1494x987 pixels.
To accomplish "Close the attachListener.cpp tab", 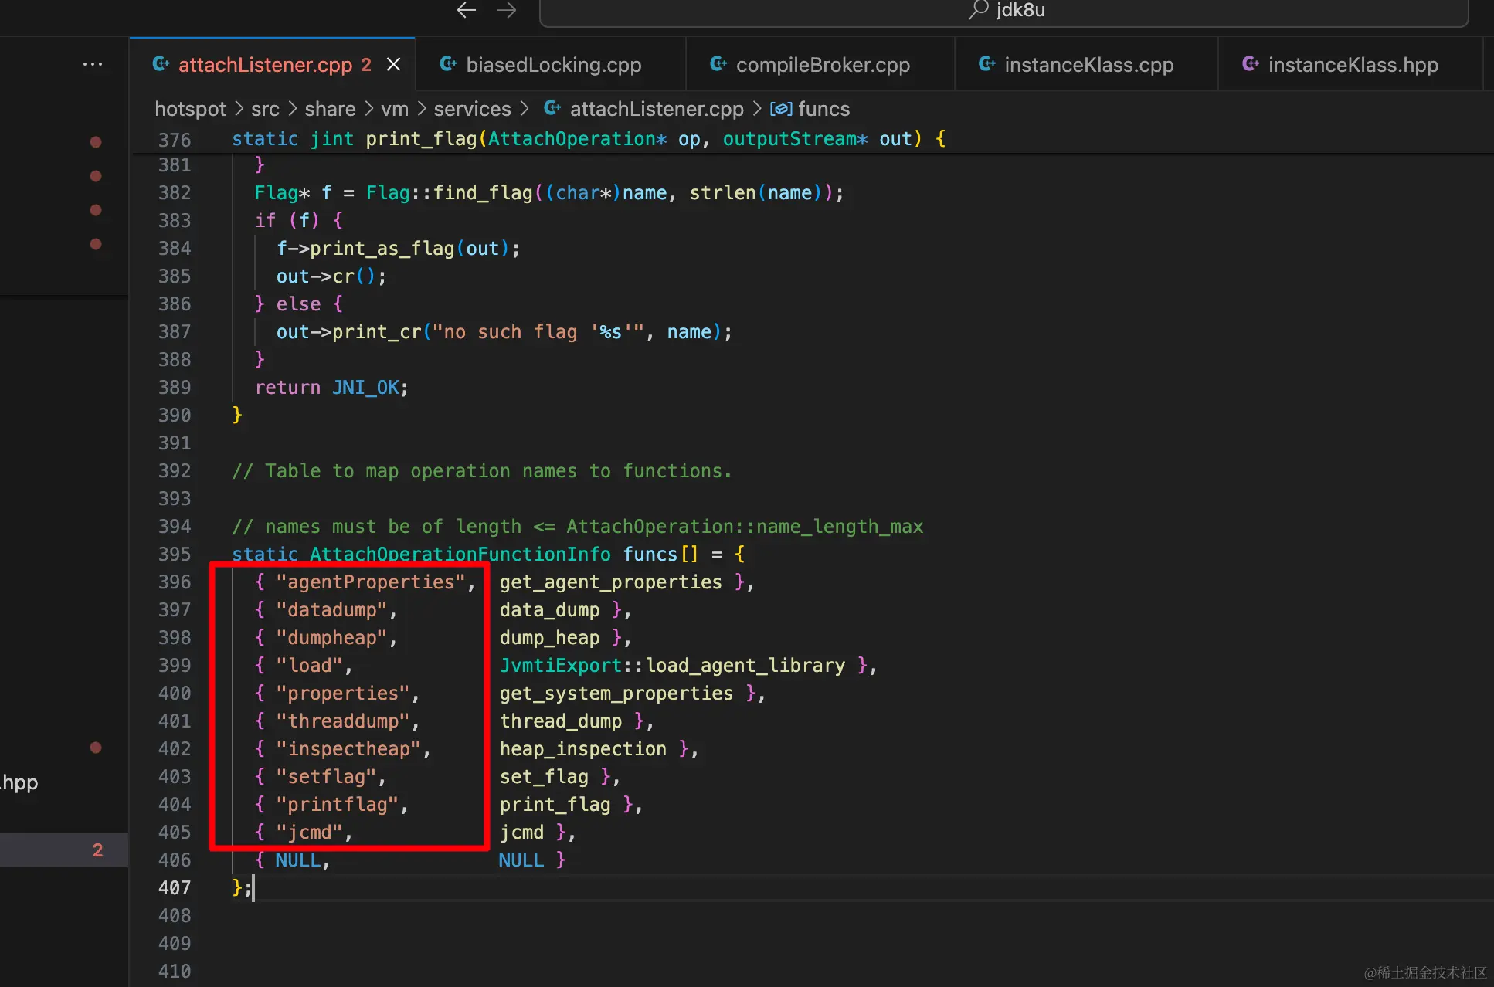I will (393, 64).
